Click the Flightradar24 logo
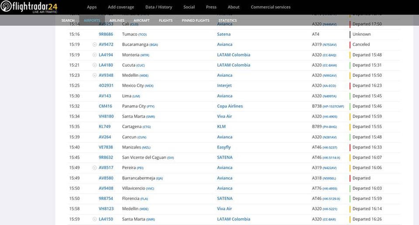 pyautogui.click(x=29, y=7)
